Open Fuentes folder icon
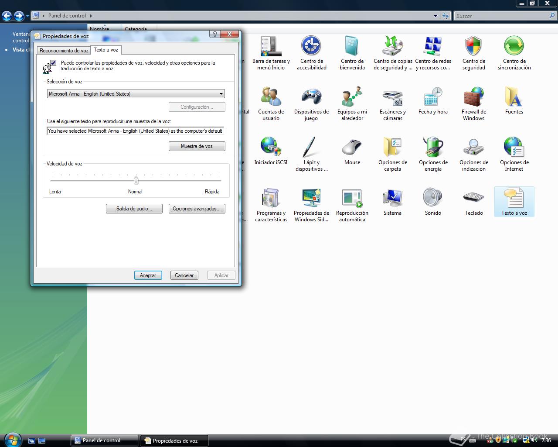The width and height of the screenshot is (558, 447). click(x=514, y=101)
